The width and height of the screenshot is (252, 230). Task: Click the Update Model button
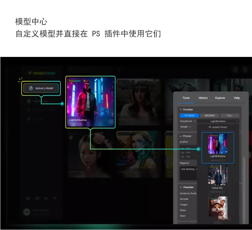(218, 127)
